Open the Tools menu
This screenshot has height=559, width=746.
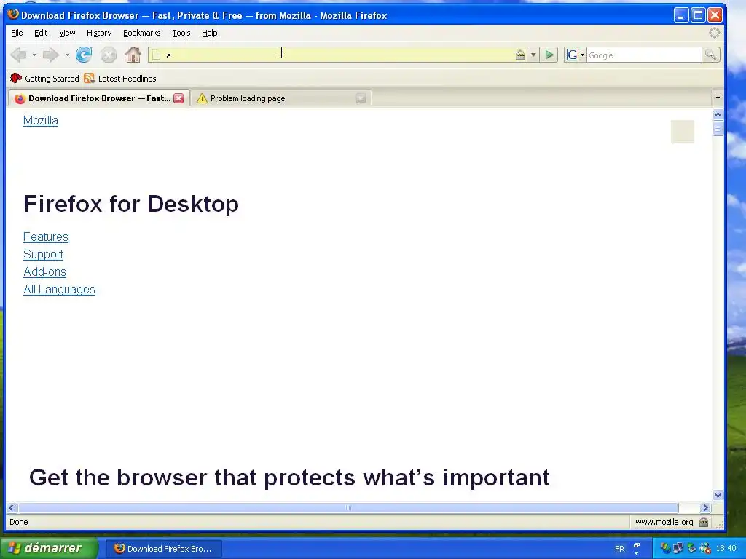[181, 33]
